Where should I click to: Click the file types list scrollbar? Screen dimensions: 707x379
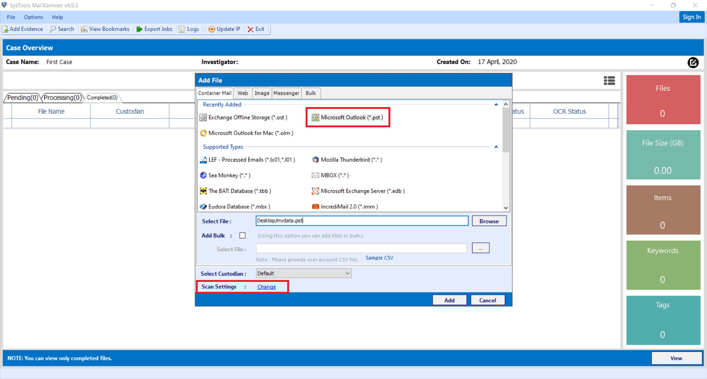(506, 131)
